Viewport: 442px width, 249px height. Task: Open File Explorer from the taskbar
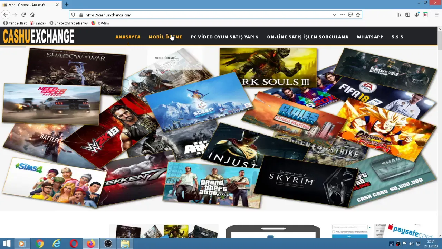tap(125, 244)
